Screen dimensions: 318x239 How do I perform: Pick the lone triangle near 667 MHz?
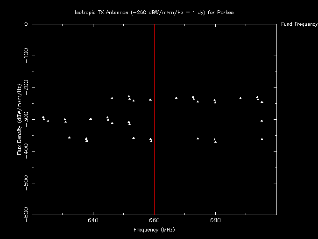176,98
